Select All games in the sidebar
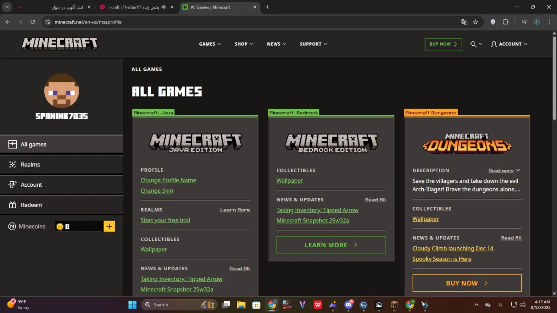This screenshot has height=313, width=557. 62,144
